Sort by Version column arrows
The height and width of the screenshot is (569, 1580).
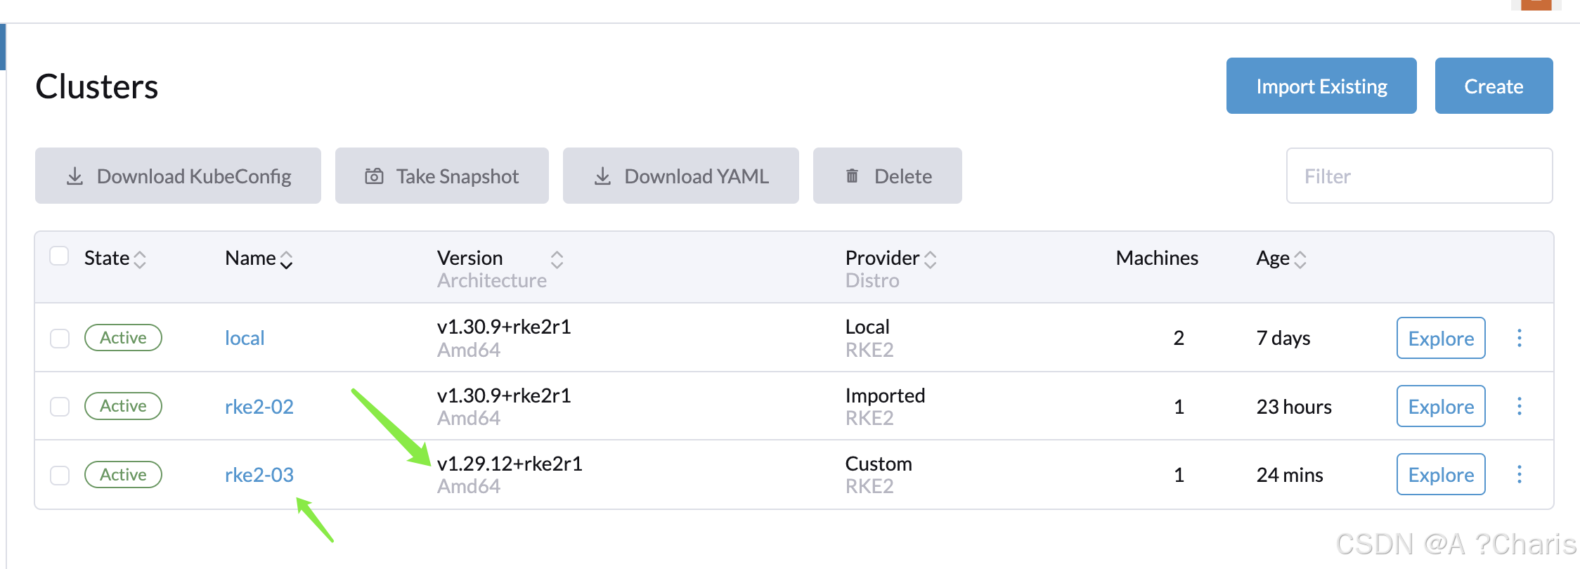click(x=557, y=259)
